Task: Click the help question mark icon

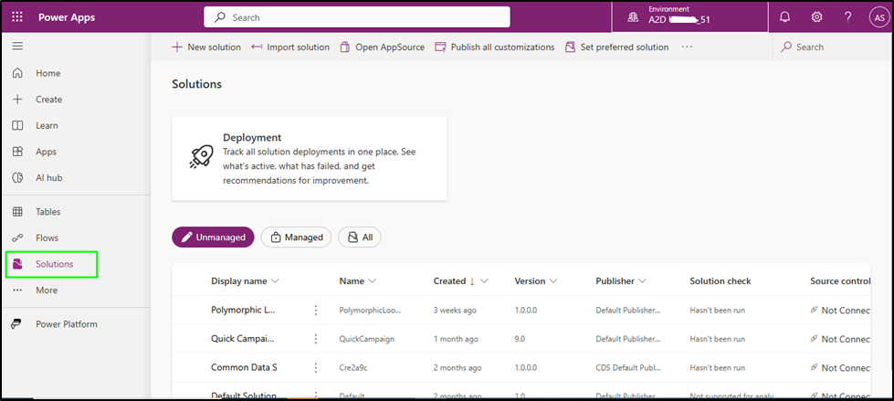Action: pyautogui.click(x=847, y=17)
